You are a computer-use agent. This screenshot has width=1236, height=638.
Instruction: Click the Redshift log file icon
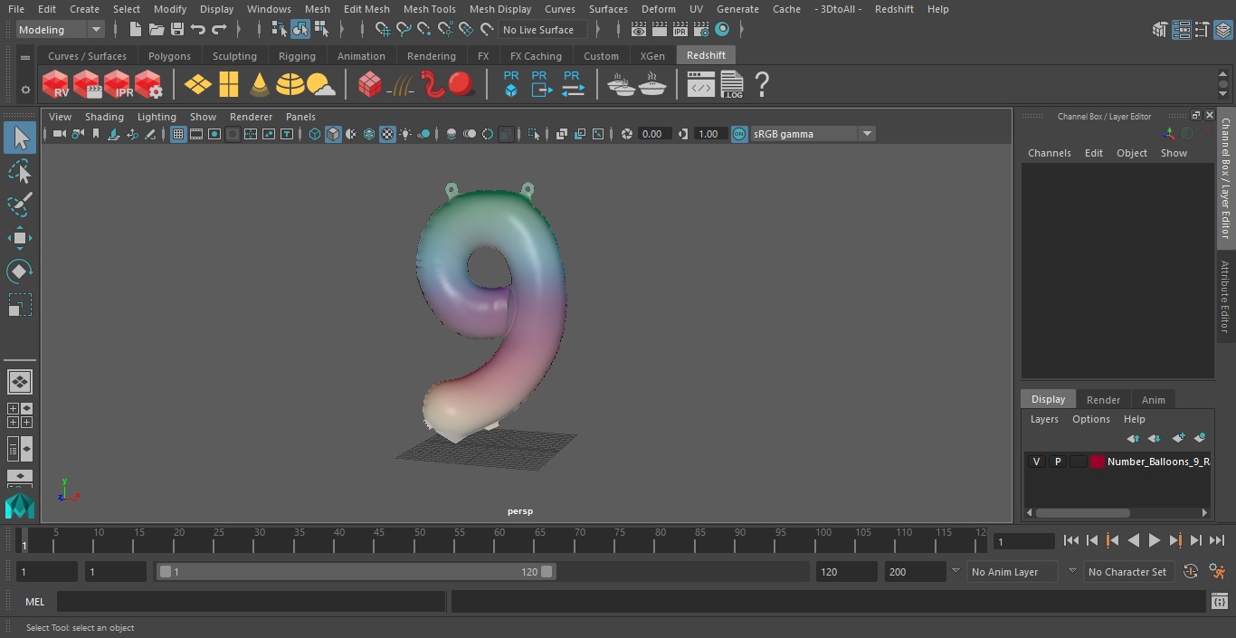[x=732, y=85]
